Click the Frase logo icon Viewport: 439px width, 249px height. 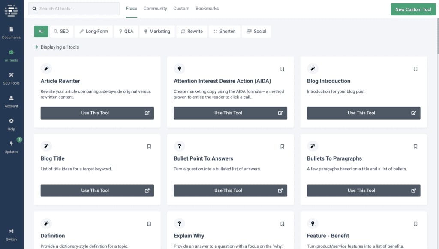coord(11,11)
